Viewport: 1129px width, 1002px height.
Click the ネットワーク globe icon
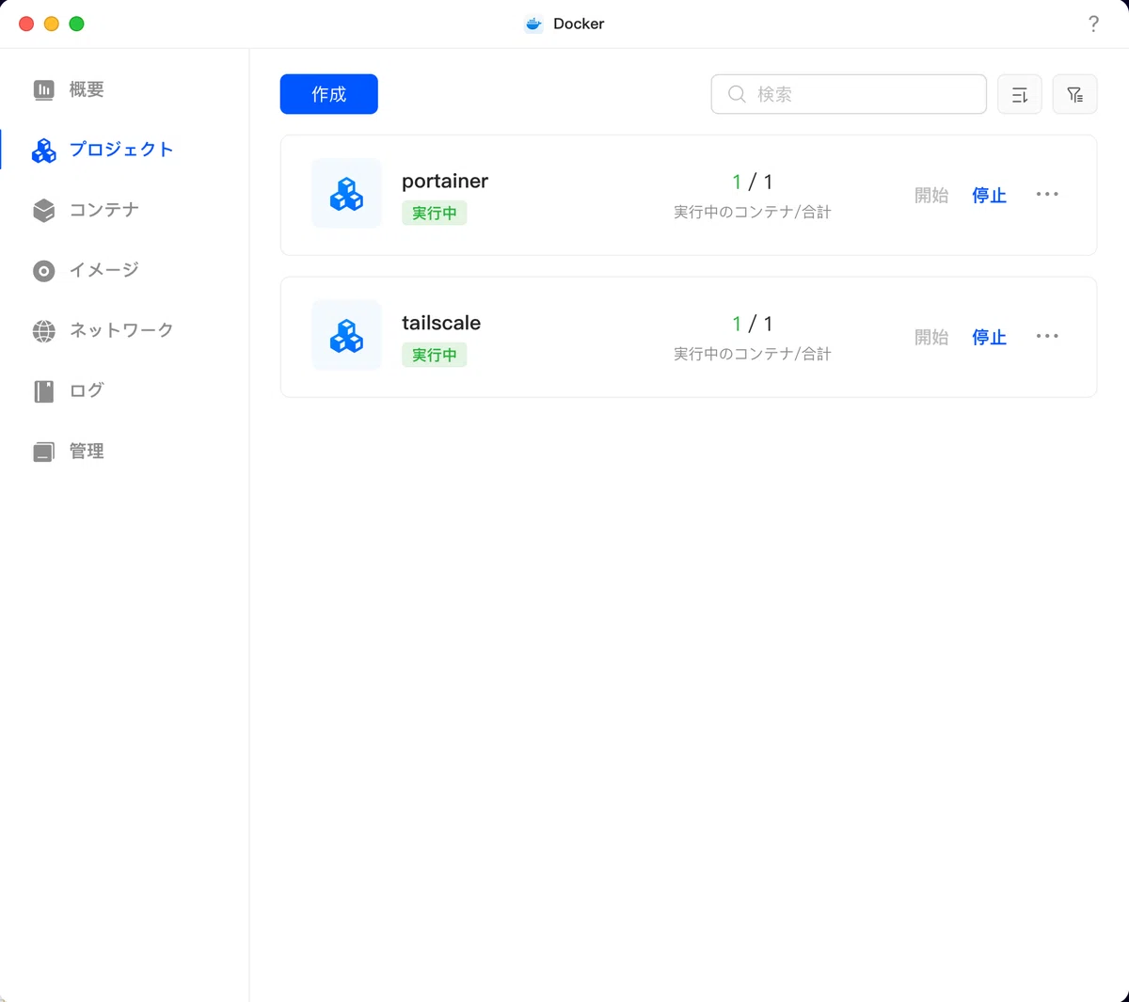(x=44, y=331)
